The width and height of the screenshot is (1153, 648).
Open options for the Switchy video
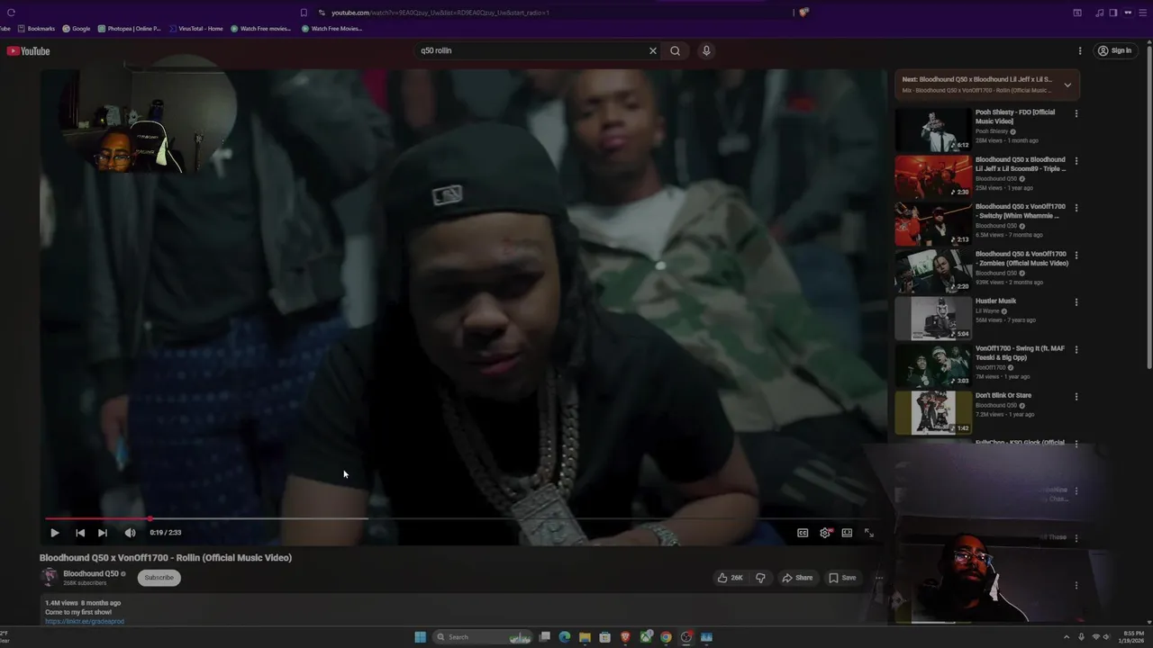(x=1076, y=208)
